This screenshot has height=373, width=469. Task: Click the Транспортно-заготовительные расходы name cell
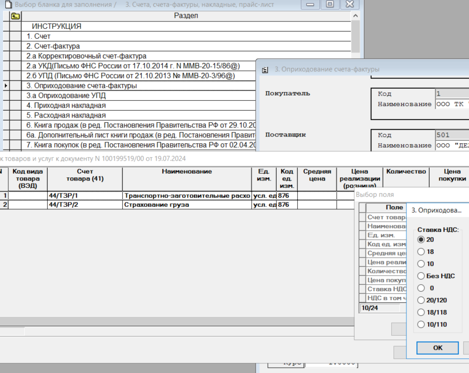pyautogui.click(x=187, y=196)
